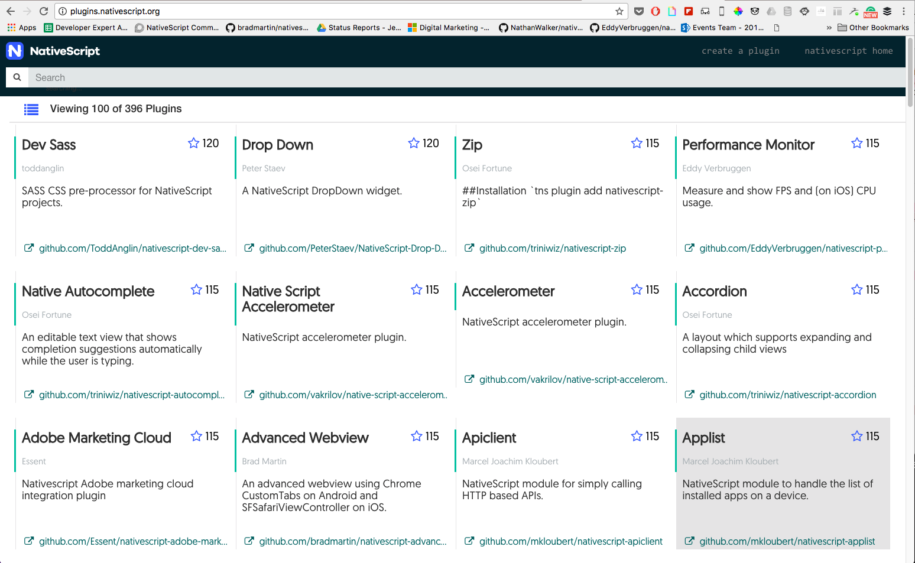915x563 pixels.
Task: Click author name Peter Staev
Action: pyautogui.click(x=264, y=168)
